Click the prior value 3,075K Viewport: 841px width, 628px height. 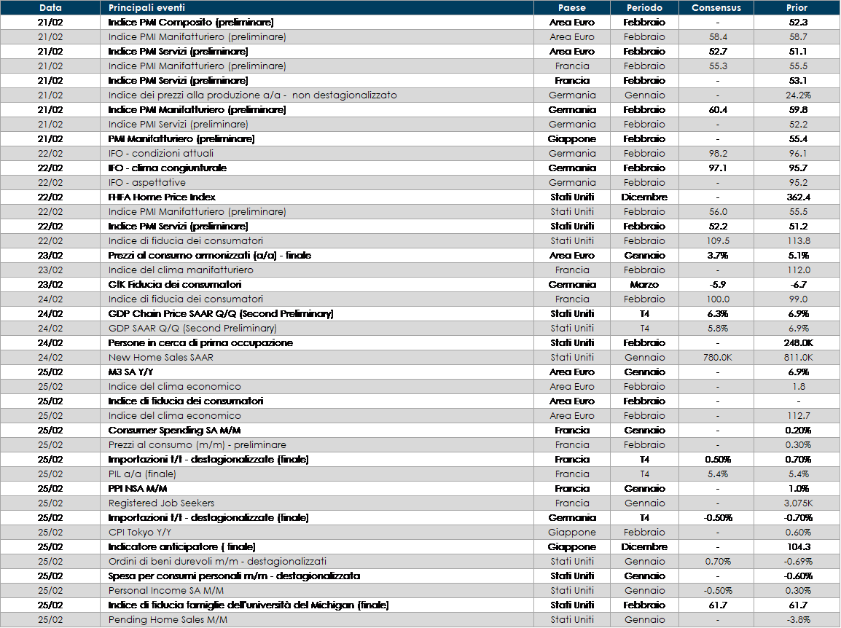coord(798,503)
